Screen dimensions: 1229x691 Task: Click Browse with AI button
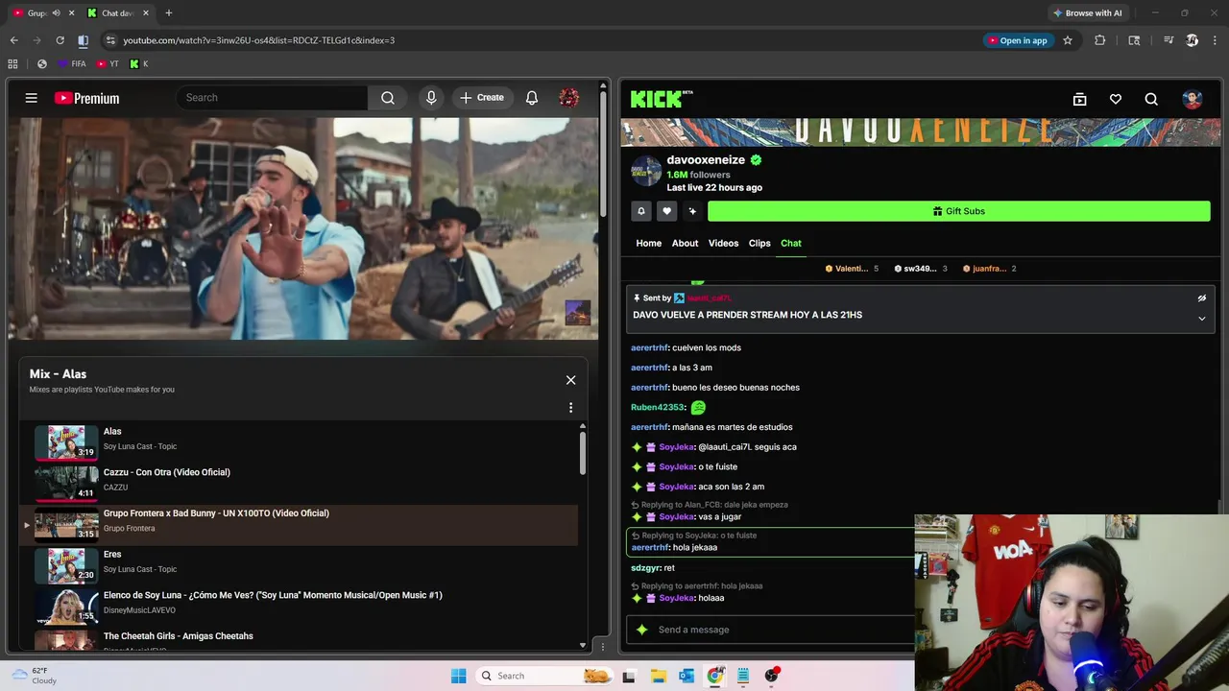pos(1088,13)
